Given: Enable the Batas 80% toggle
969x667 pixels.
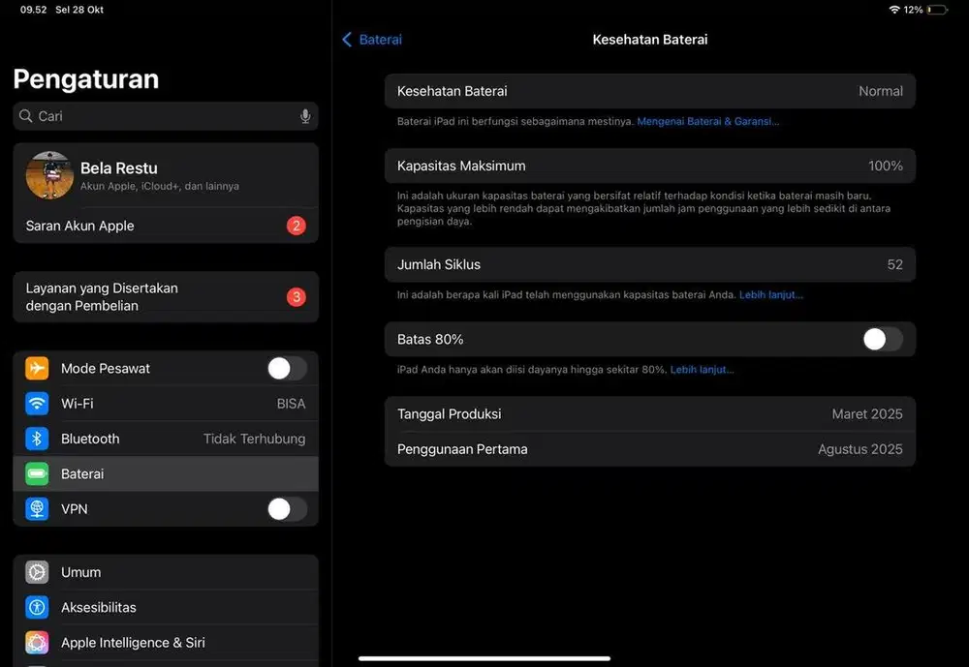Looking at the screenshot, I should tap(882, 339).
